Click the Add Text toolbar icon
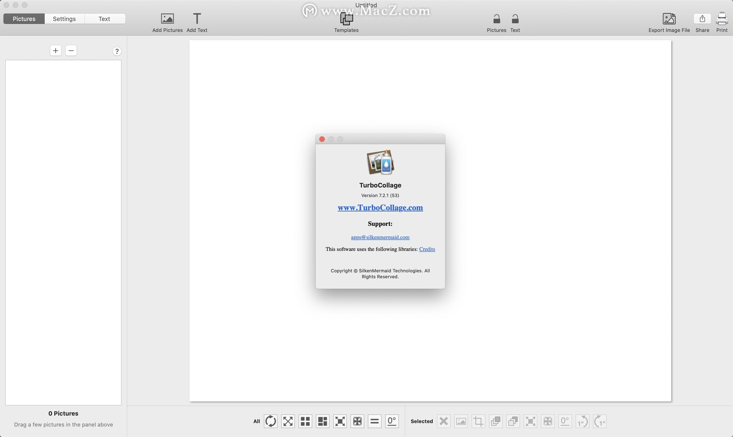Screen dimensions: 733x437 [197, 18]
